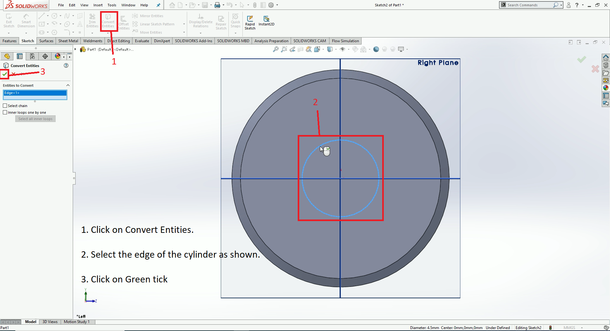Activate the Instant2D tool
The height and width of the screenshot is (331, 610).
click(x=266, y=21)
